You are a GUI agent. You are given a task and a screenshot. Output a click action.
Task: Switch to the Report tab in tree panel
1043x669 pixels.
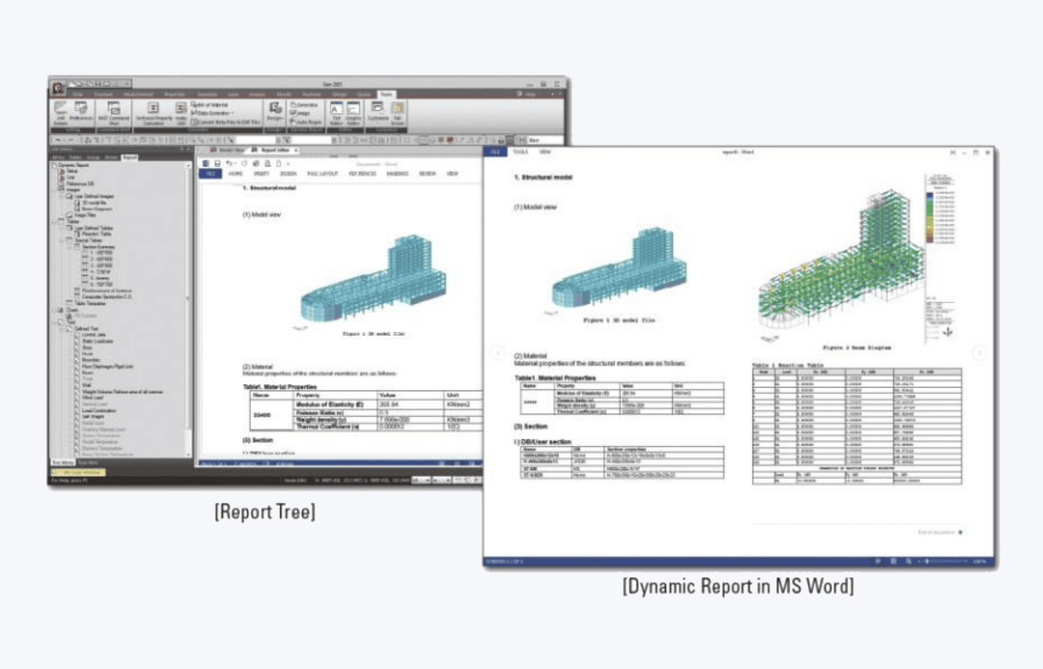click(x=129, y=157)
